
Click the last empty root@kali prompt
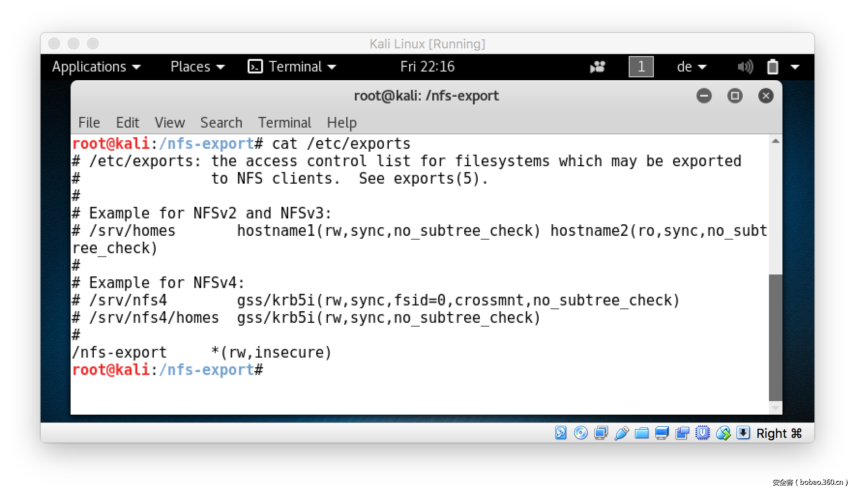tap(167, 370)
